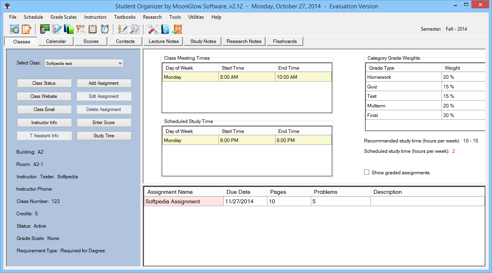Click the alarm clock toolbar icon
492x273 pixels.
[105, 29]
